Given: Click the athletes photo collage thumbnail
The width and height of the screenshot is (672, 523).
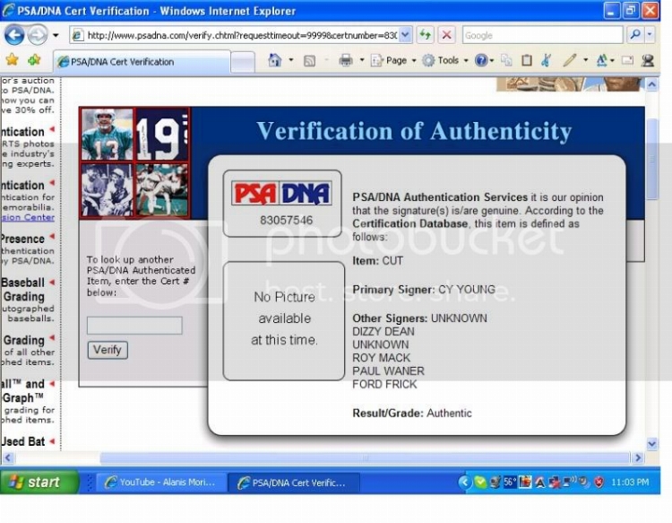Looking at the screenshot, I should point(134,162).
